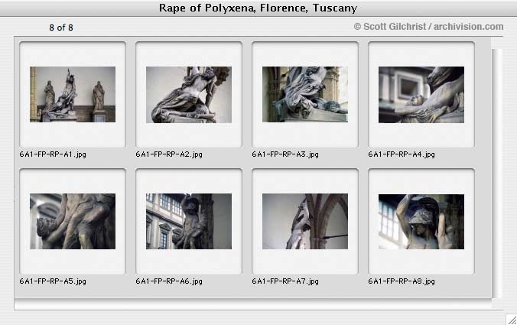This screenshot has height=325, width=517.
Task: Open thumbnail 6A1-FP-RP-A5.jpg
Action: [x=73, y=221]
